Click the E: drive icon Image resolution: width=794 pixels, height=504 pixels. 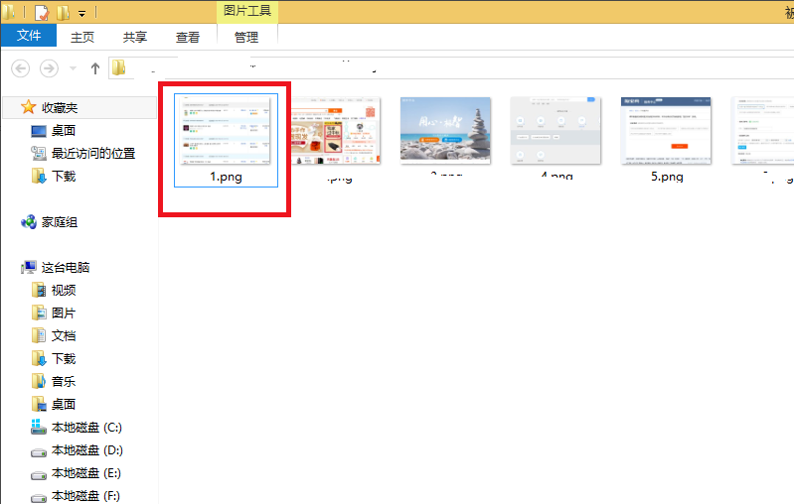point(39,474)
